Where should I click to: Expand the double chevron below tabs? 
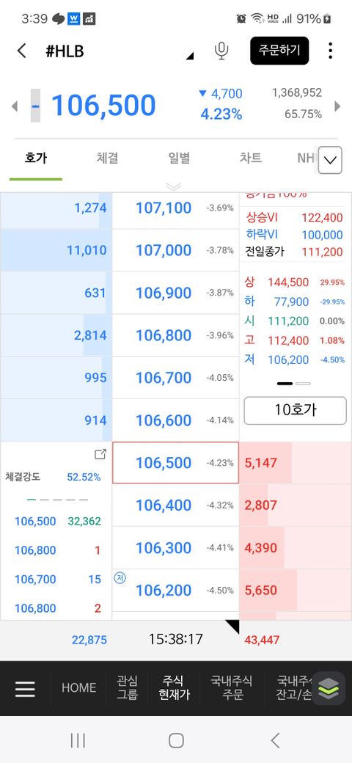point(174,187)
